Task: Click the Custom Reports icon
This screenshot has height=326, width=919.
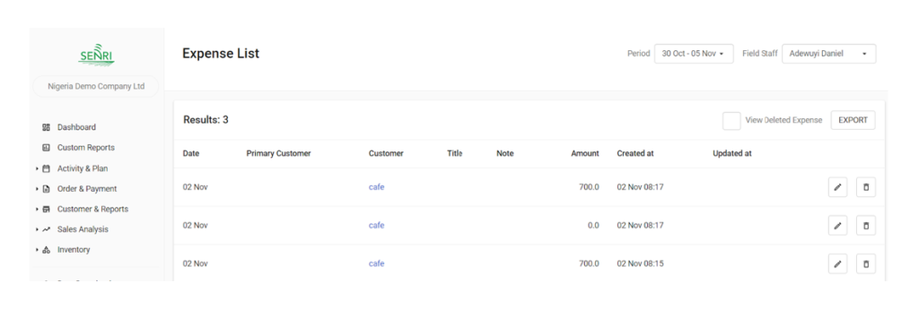Action: click(x=47, y=148)
